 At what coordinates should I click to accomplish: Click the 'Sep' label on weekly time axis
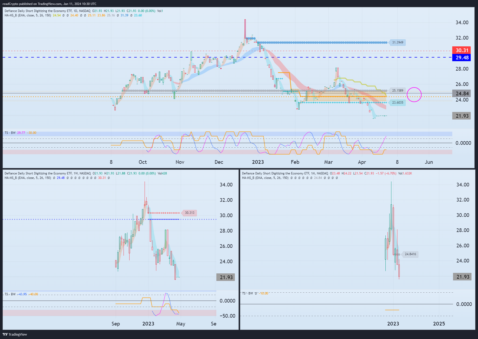(x=116, y=324)
